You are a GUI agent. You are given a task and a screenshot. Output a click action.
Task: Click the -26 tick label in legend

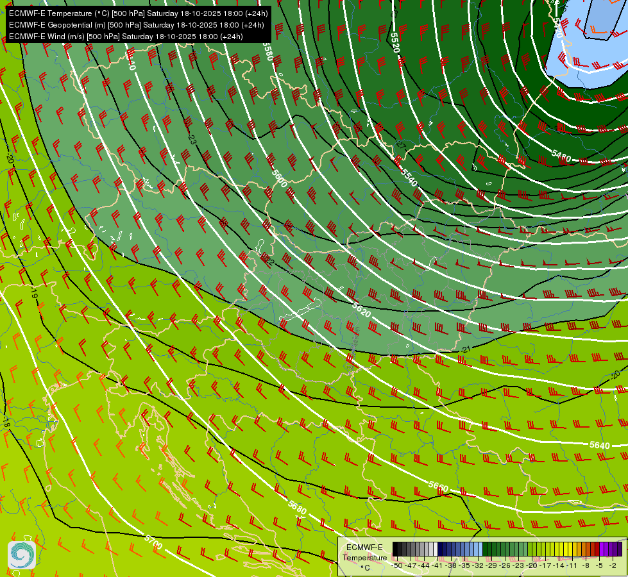pos(505,565)
